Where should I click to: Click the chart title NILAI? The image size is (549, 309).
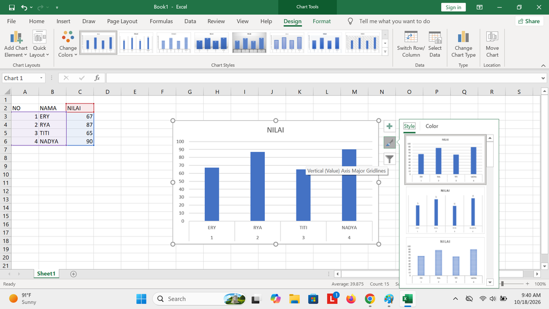coord(276,130)
